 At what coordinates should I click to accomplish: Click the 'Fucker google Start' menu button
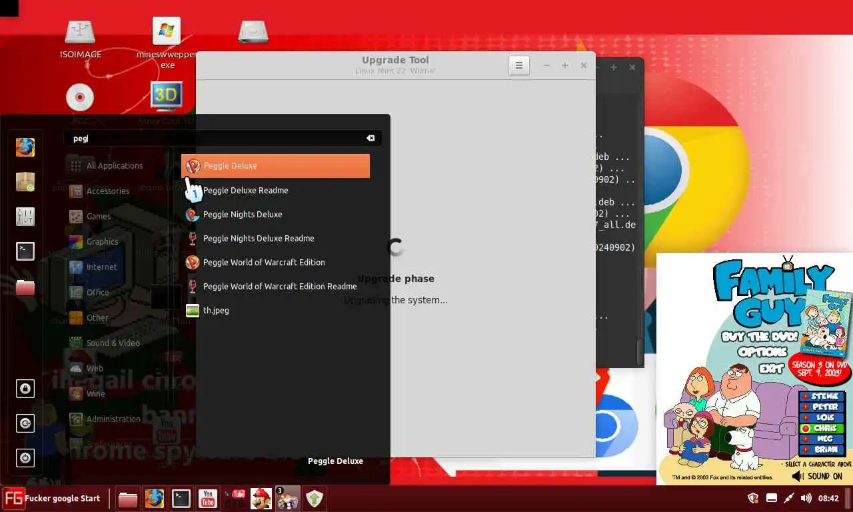[x=52, y=498]
